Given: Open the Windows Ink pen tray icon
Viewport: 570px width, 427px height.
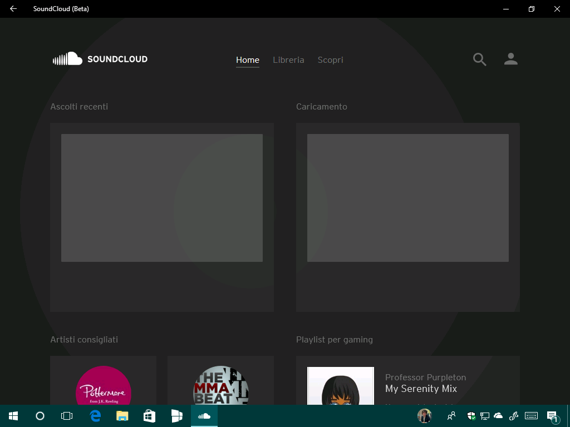Looking at the screenshot, I should tap(514, 416).
